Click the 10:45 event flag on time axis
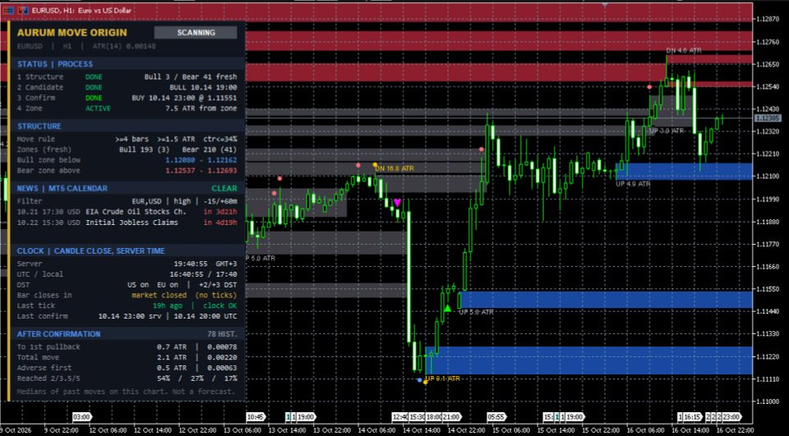This screenshot has width=789, height=436. pos(256,417)
